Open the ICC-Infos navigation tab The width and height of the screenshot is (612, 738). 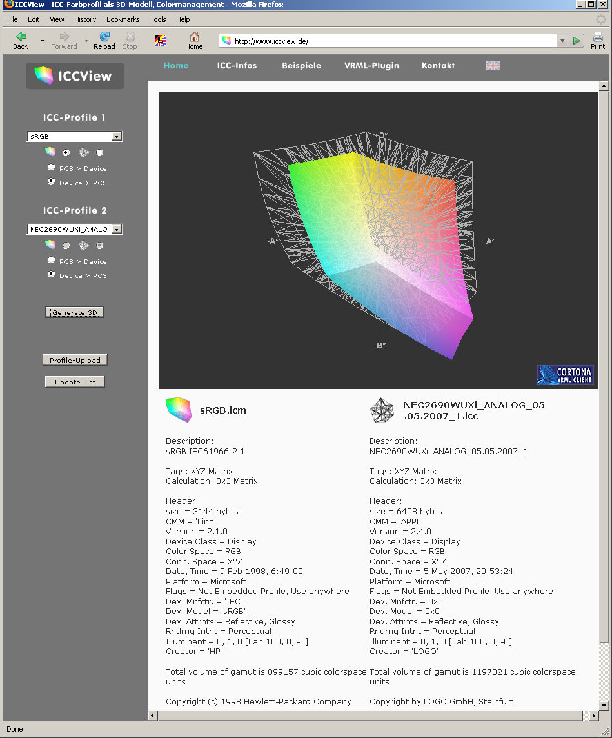tap(237, 66)
